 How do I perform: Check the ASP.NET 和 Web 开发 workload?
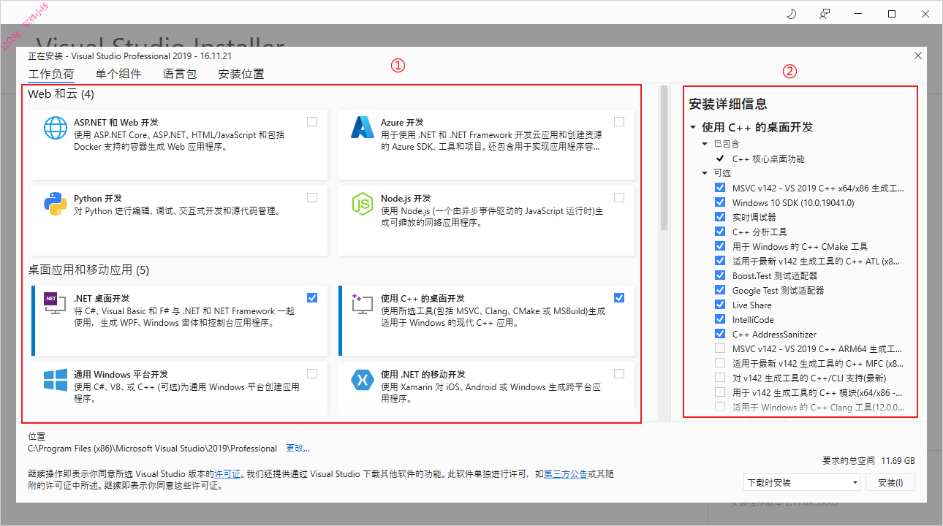click(312, 121)
